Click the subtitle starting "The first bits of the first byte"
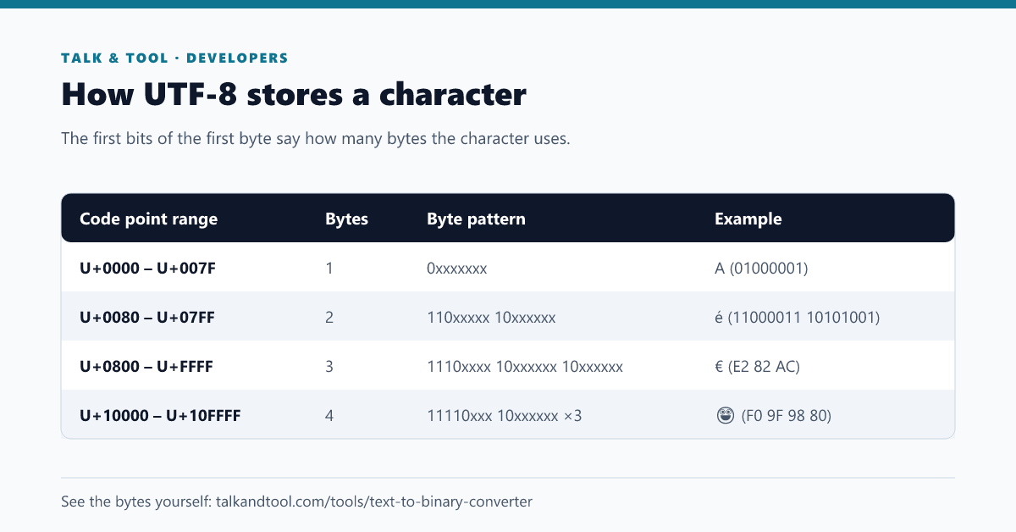 tap(316, 138)
